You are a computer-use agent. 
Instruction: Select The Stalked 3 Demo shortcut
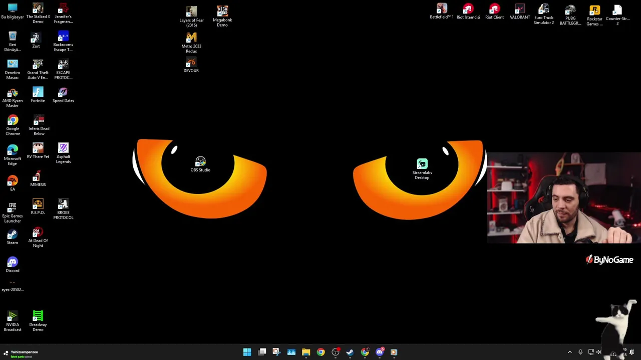tap(38, 13)
